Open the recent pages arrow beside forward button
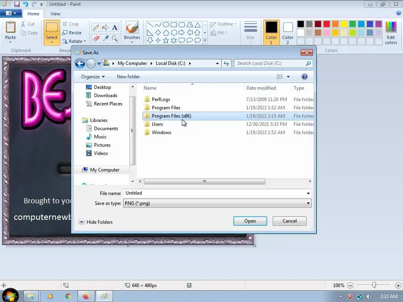Screen dimensions: 403x302 [x=99, y=63]
